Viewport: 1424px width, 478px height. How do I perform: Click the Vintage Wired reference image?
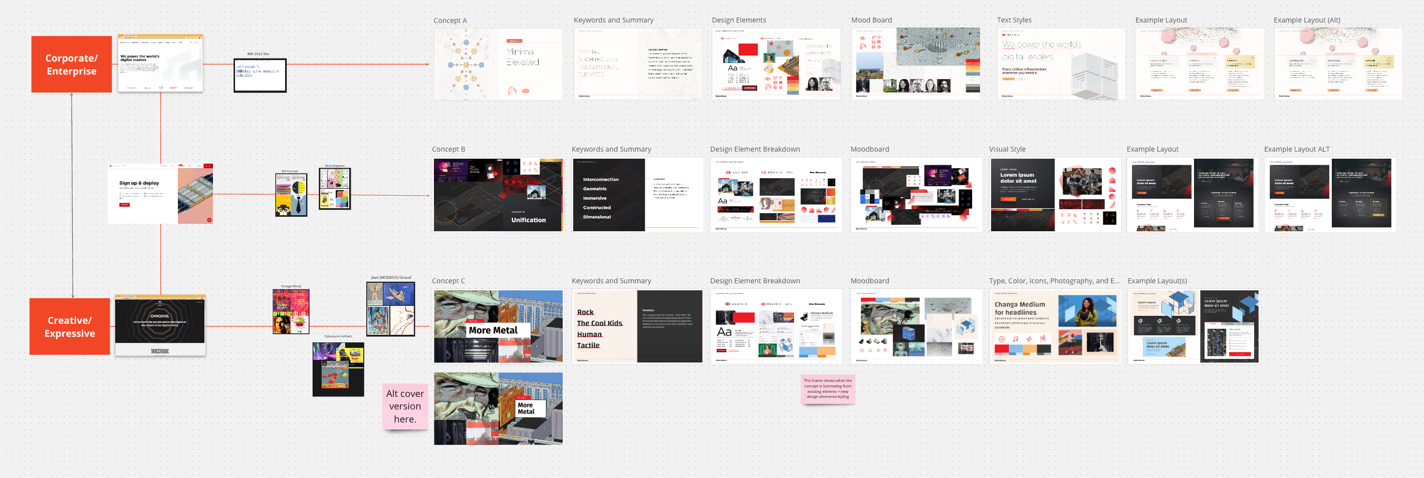pyautogui.click(x=291, y=311)
